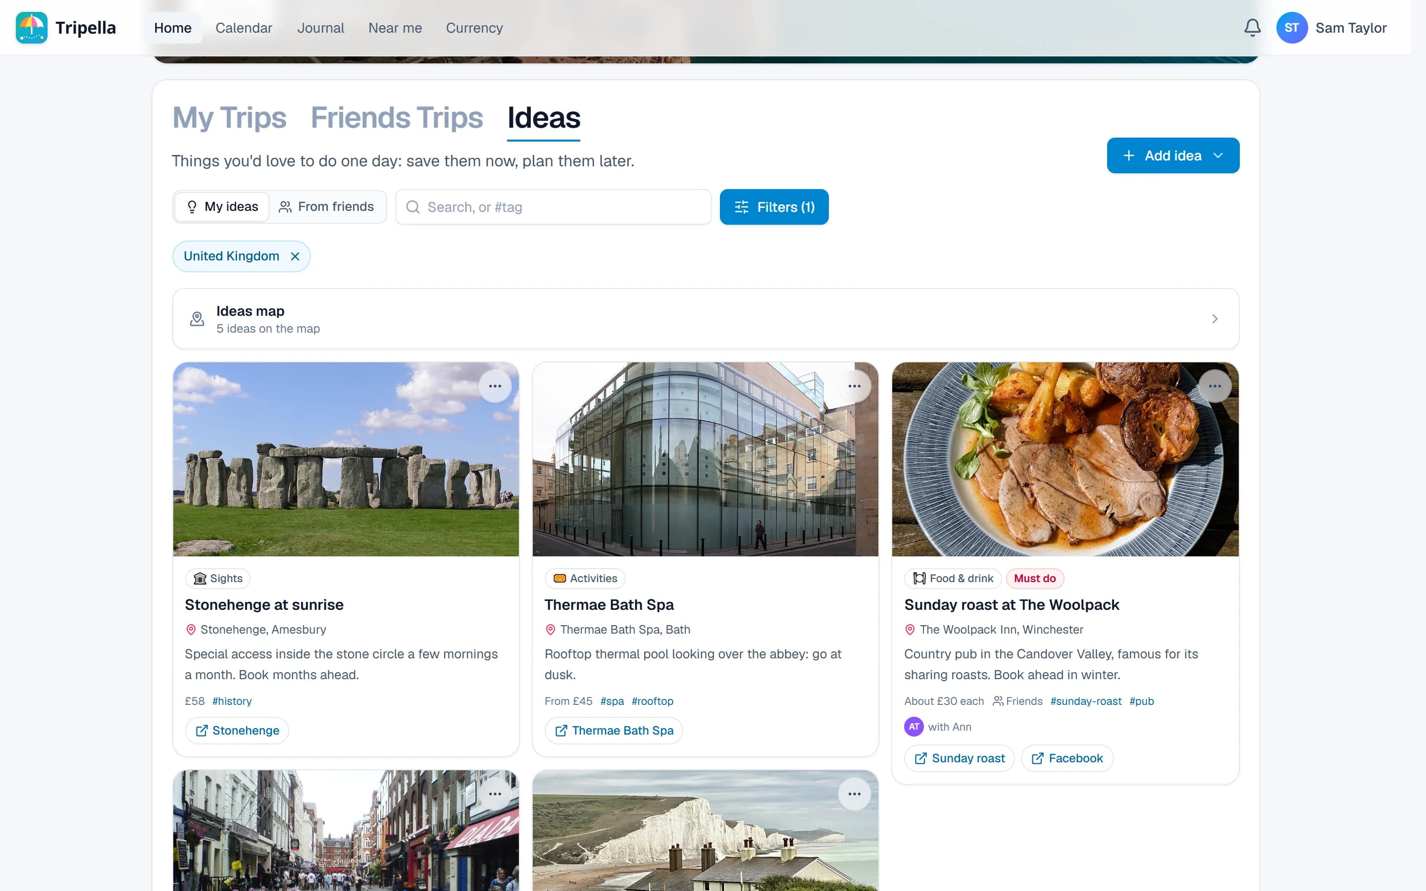Click the ST avatar circle

coord(1292,28)
